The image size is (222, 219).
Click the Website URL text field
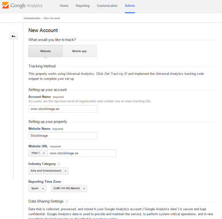[82, 153]
